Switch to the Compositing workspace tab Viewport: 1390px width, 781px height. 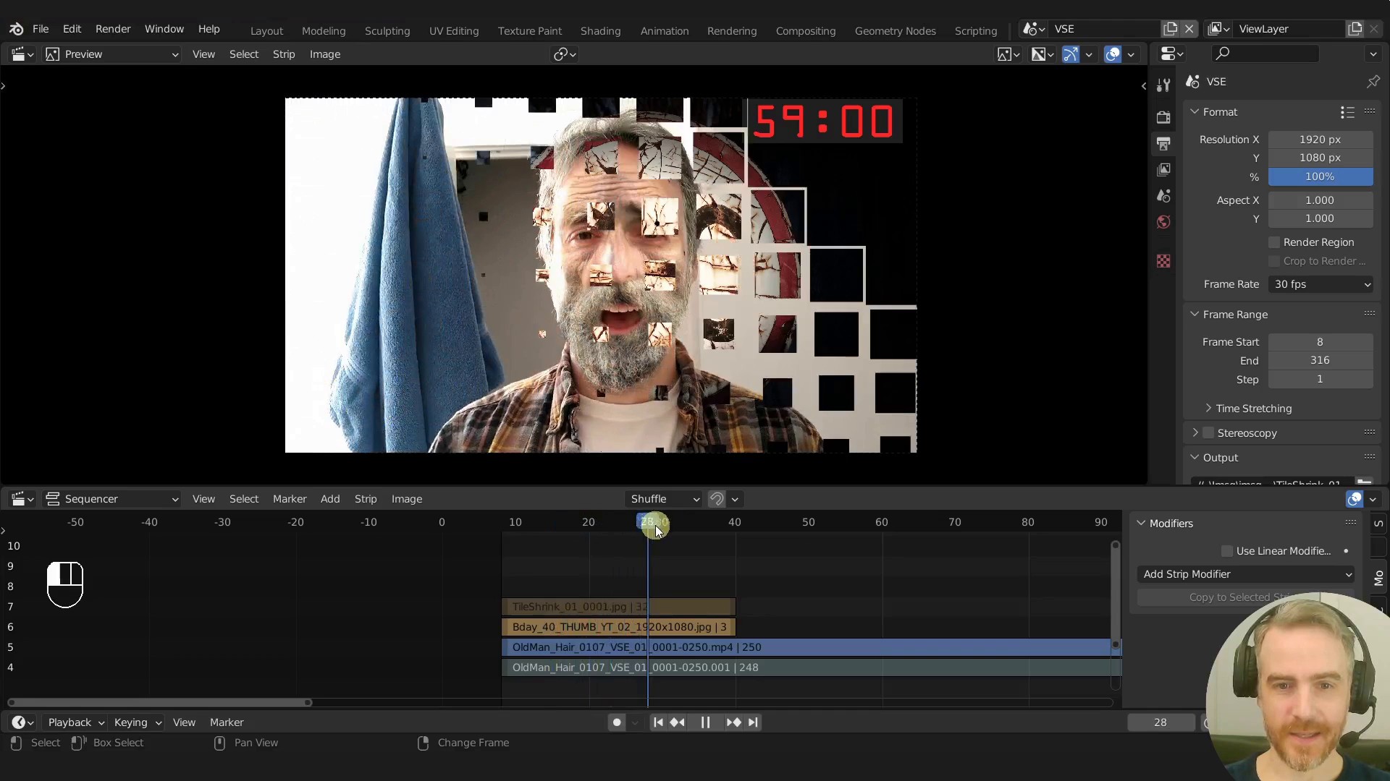(x=805, y=30)
